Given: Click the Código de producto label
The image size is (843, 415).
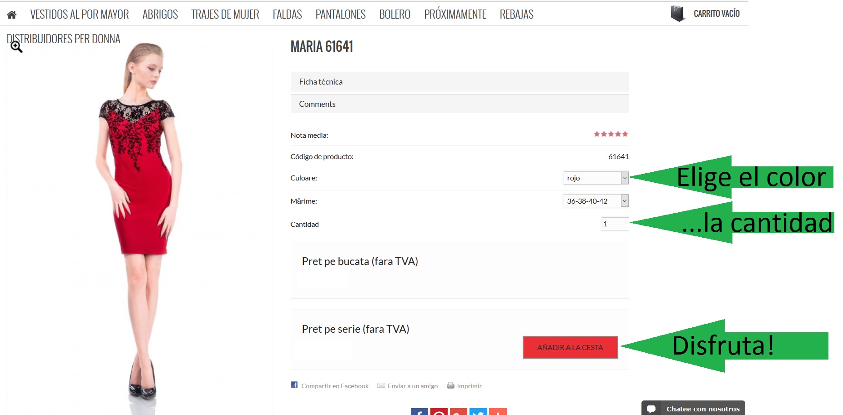Looking at the screenshot, I should (x=322, y=157).
